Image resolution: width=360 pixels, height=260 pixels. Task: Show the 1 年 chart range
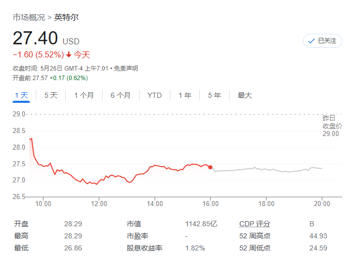pyautogui.click(x=185, y=95)
